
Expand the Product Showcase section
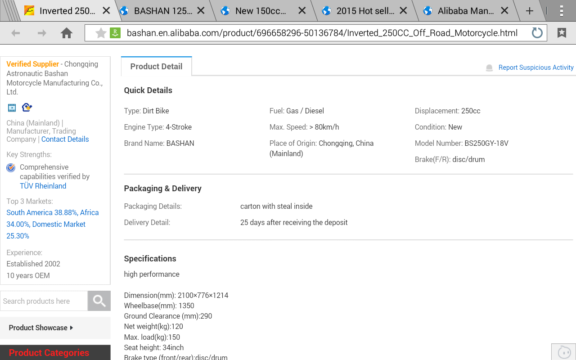(x=41, y=328)
